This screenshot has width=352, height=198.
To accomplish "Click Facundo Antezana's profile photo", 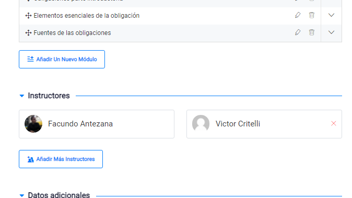I will coord(33,124).
